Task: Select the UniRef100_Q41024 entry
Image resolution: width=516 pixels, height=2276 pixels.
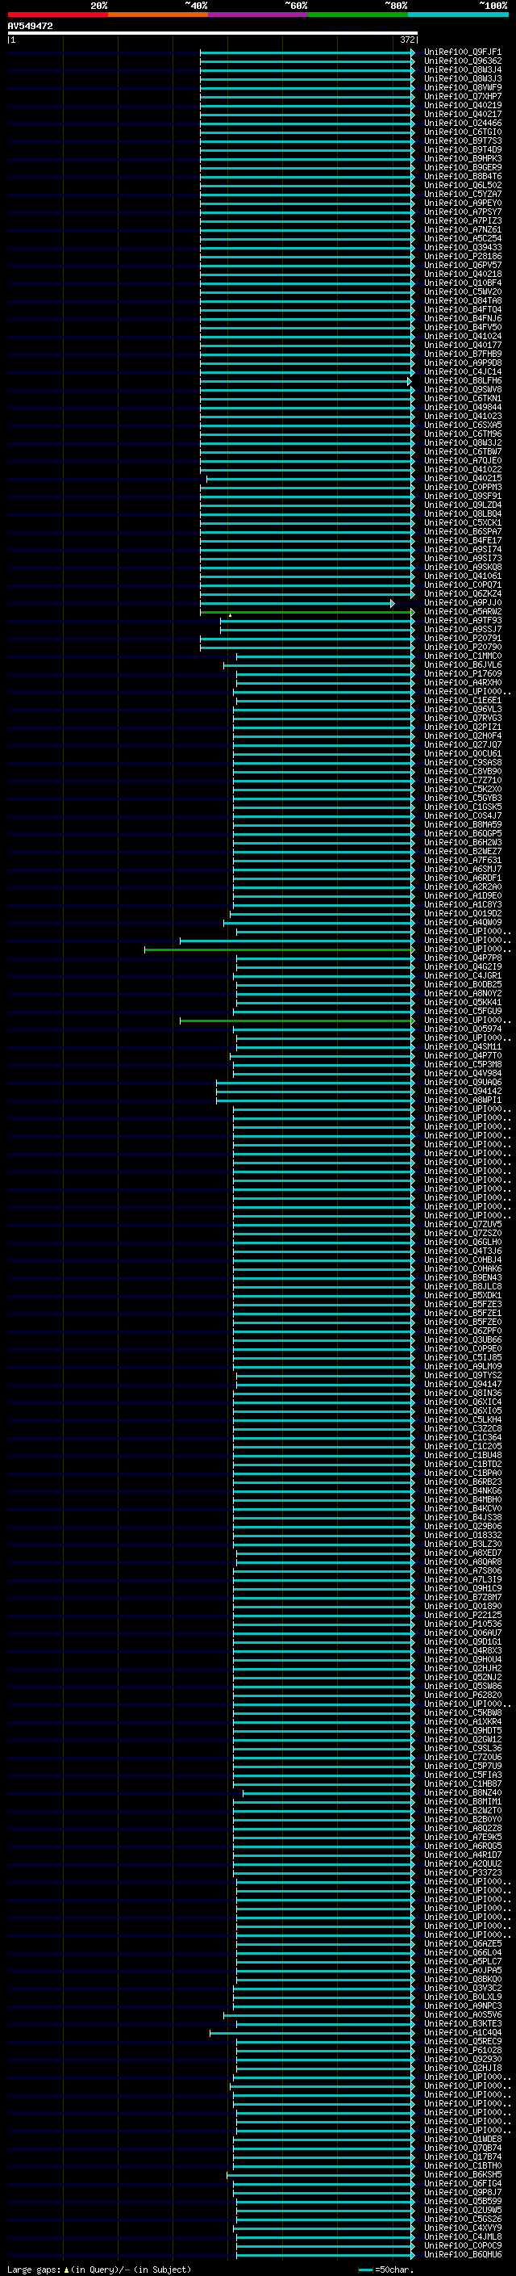Action: [462, 336]
